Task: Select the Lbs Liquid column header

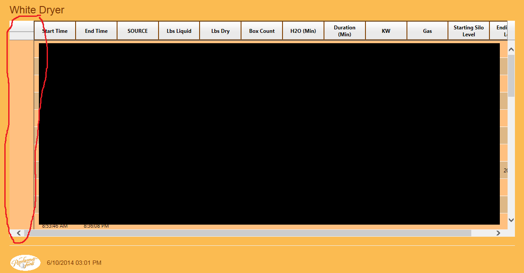Action: click(x=179, y=31)
